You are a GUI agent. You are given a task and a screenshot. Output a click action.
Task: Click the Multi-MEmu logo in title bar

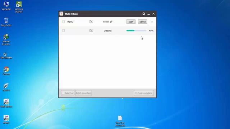61,14
